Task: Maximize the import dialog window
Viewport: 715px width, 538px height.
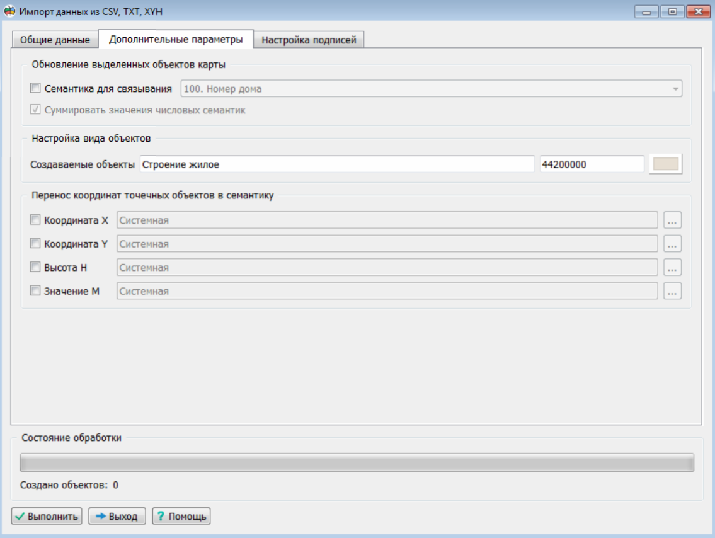Action: tap(672, 12)
